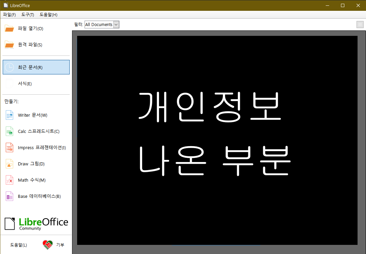Click the 서식(E) templates icon
The image size is (366, 254).
pos(9,83)
